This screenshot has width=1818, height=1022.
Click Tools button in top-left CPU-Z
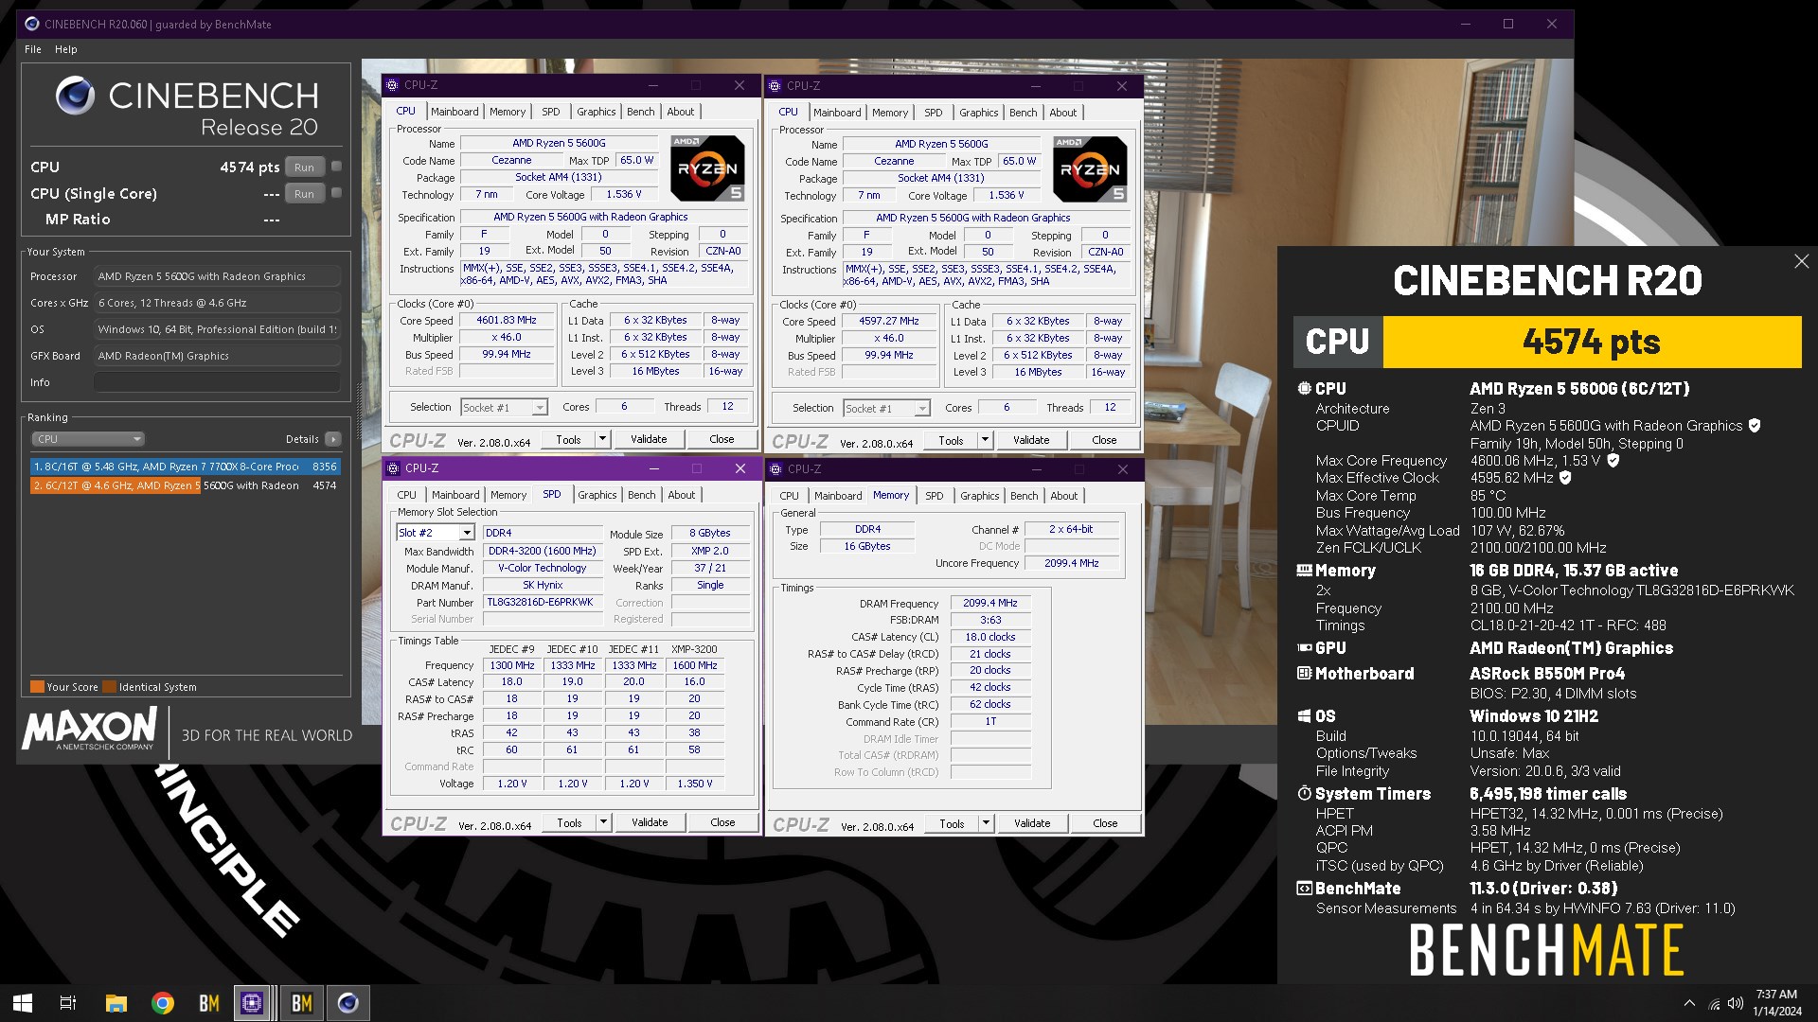coord(569,439)
